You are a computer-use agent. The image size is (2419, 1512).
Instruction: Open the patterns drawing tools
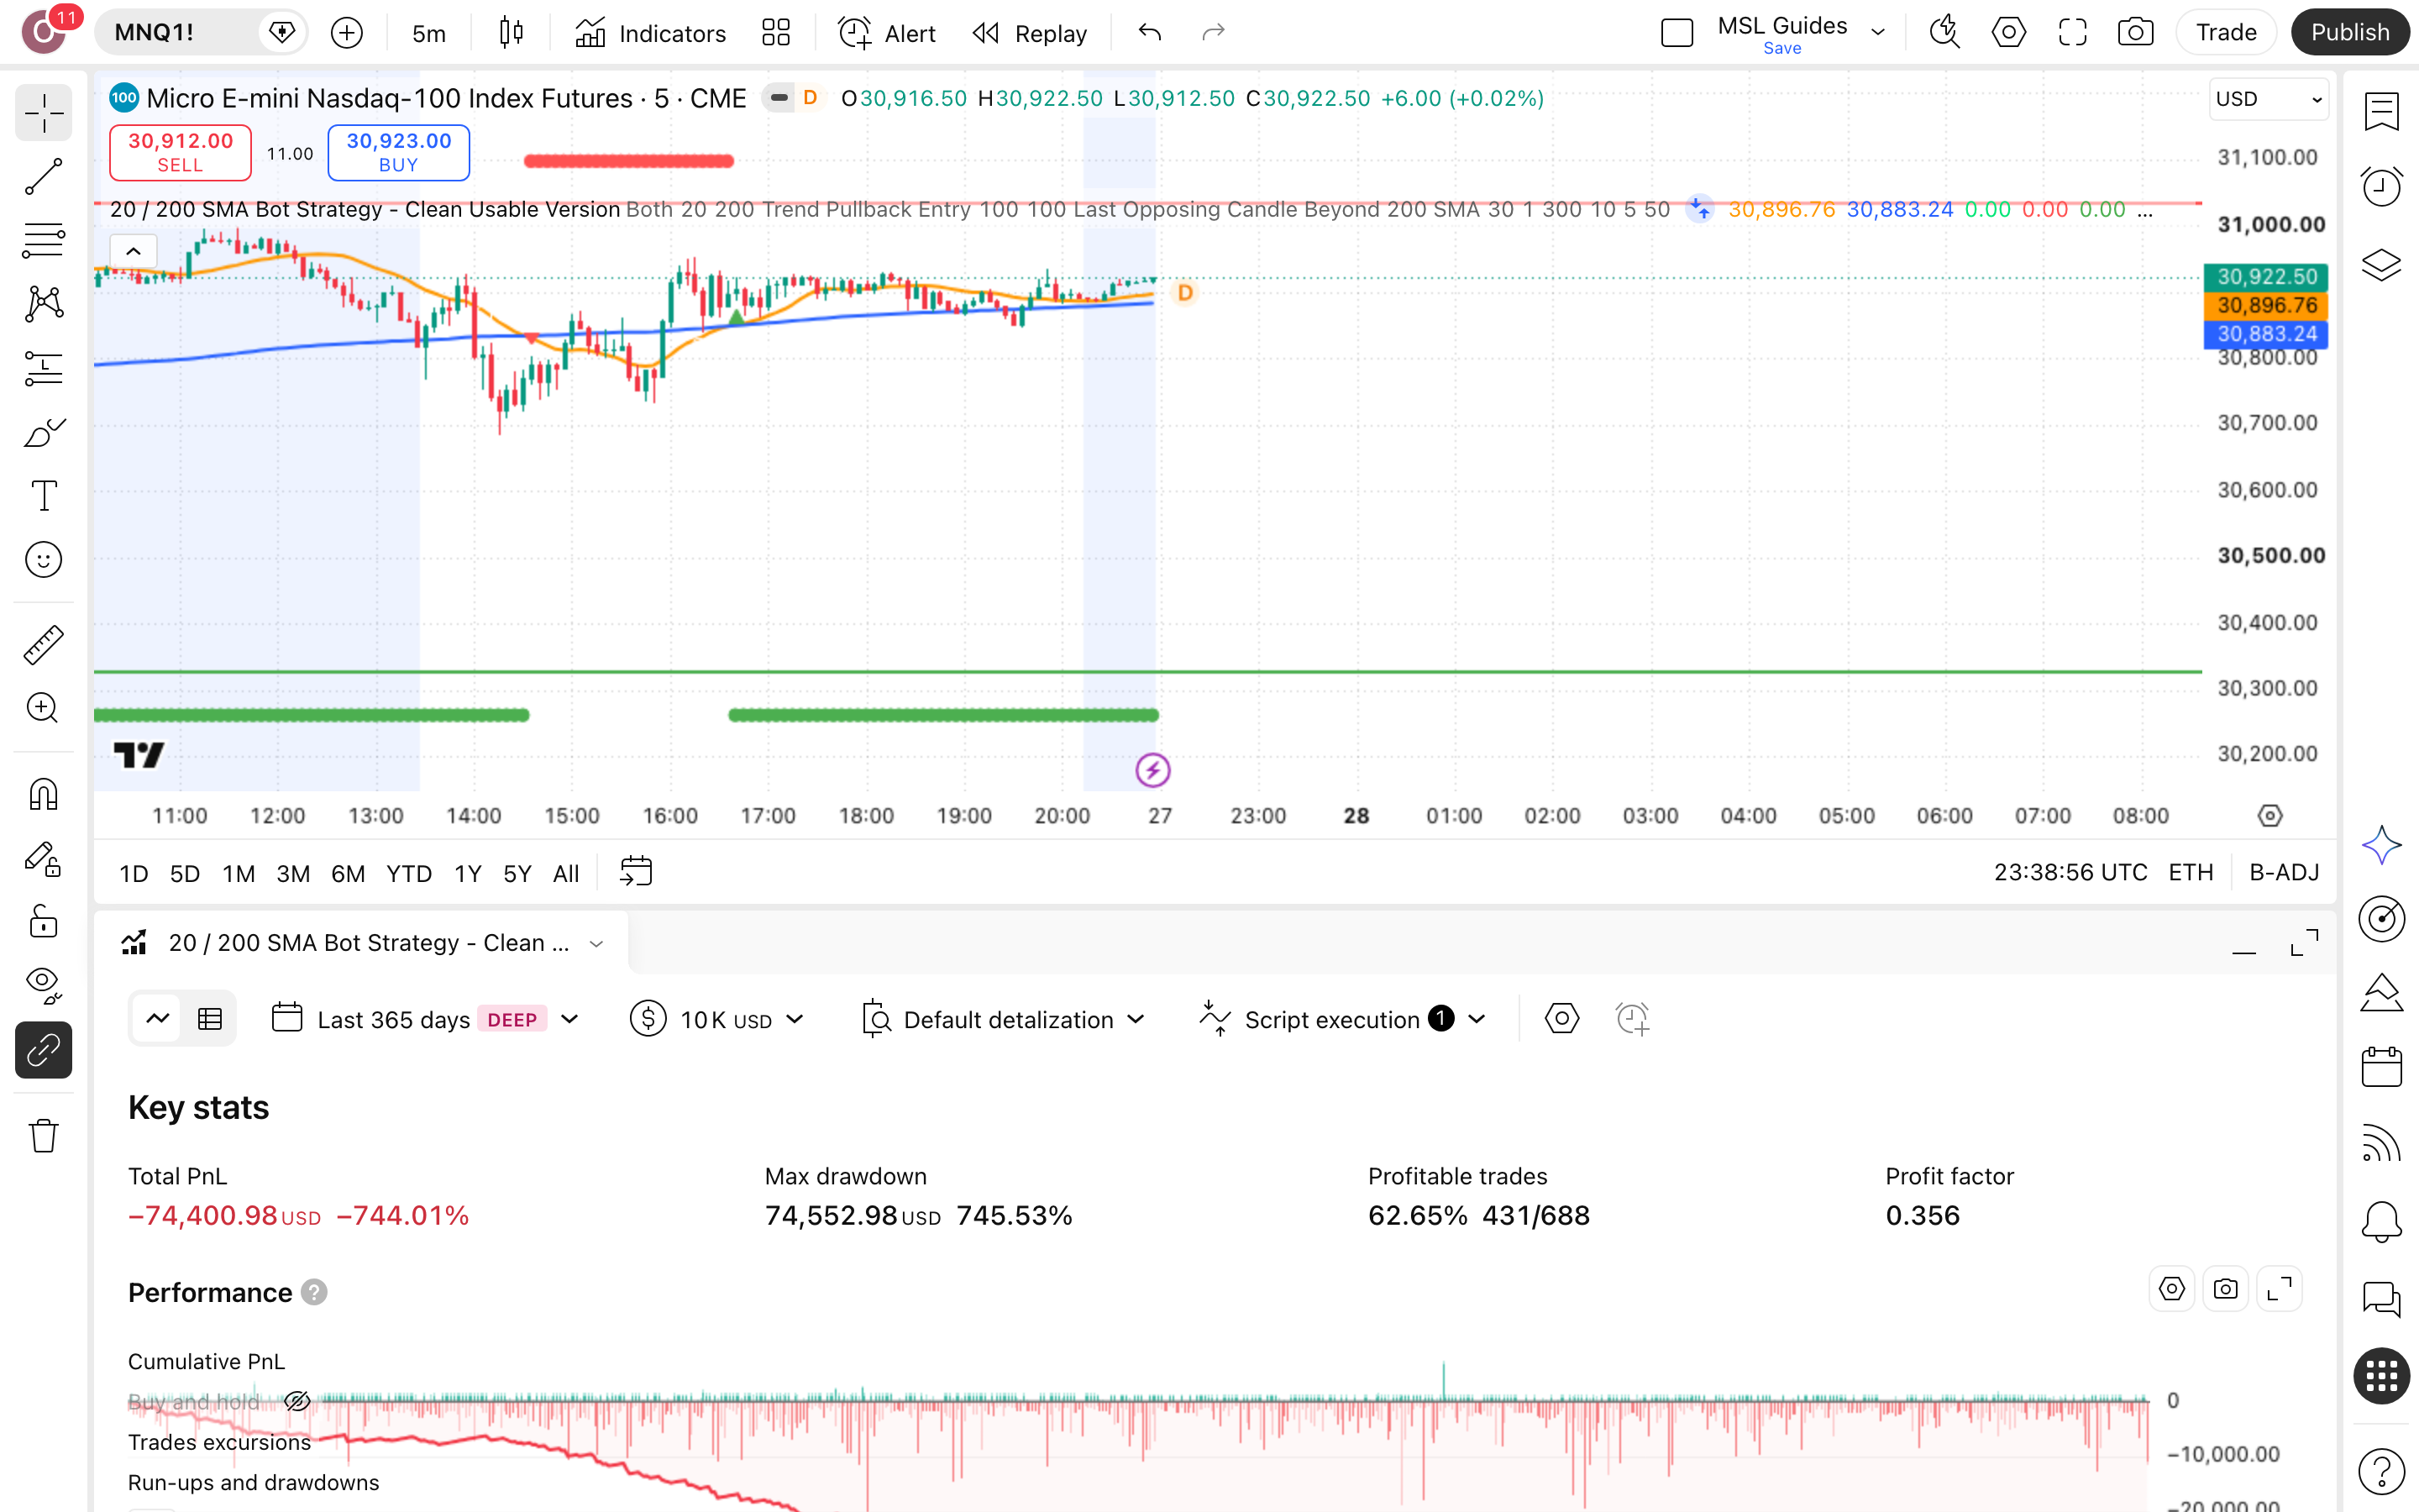(x=43, y=304)
